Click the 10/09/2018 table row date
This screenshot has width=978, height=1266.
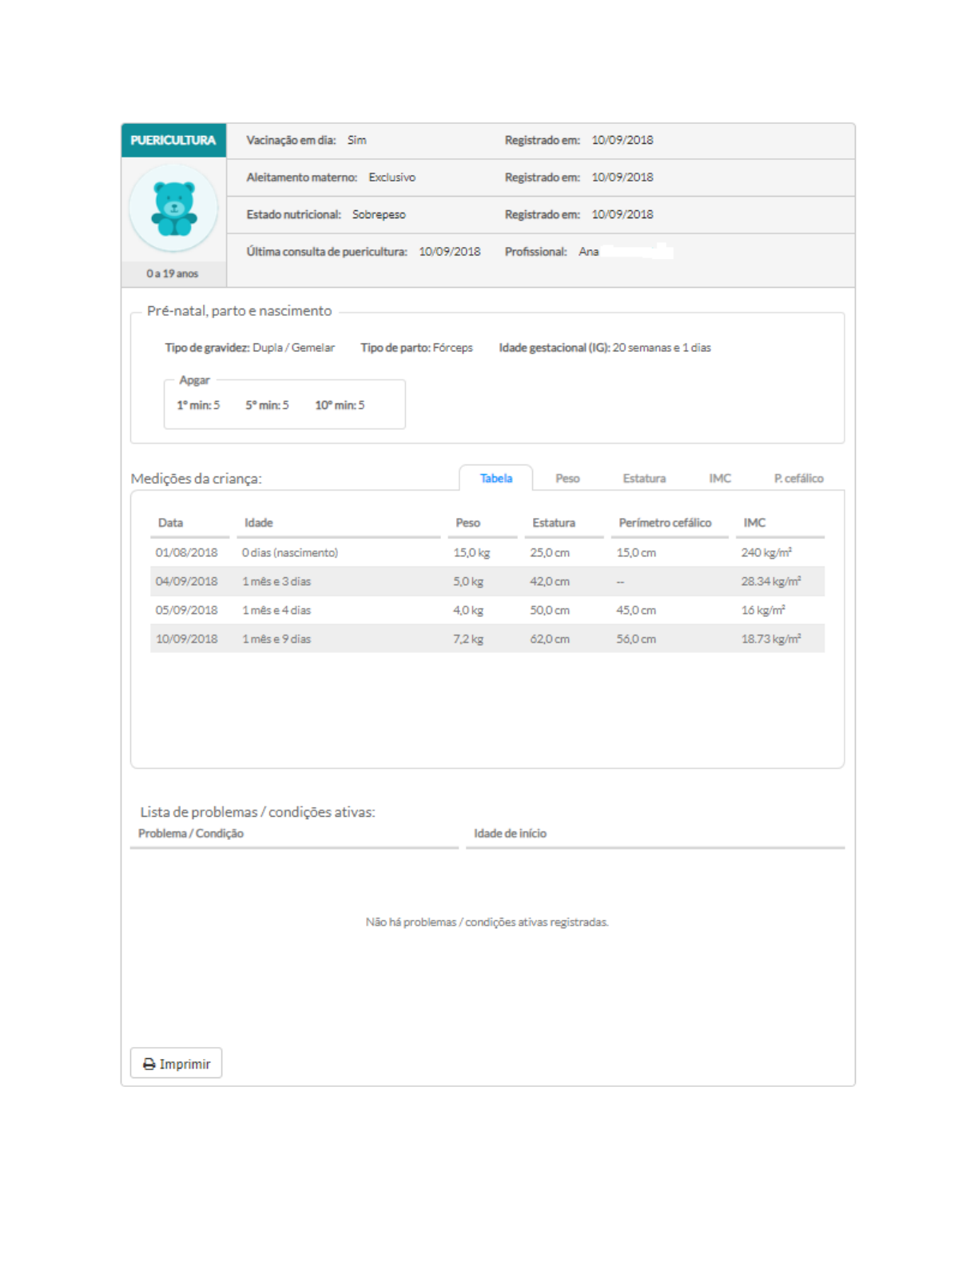tap(186, 639)
